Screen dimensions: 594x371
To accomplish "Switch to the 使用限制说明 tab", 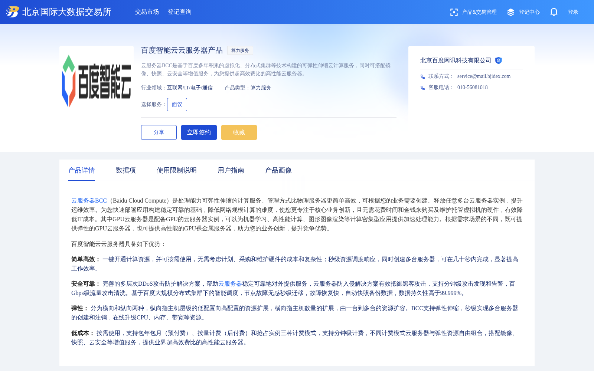I will (177, 170).
